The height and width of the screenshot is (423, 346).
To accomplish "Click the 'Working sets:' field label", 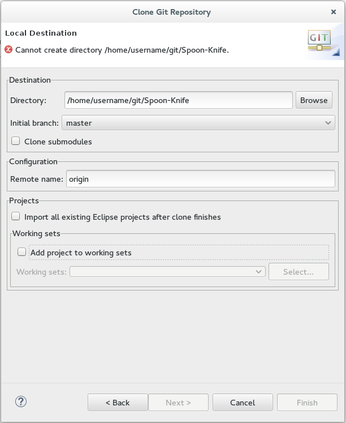I will [41, 272].
